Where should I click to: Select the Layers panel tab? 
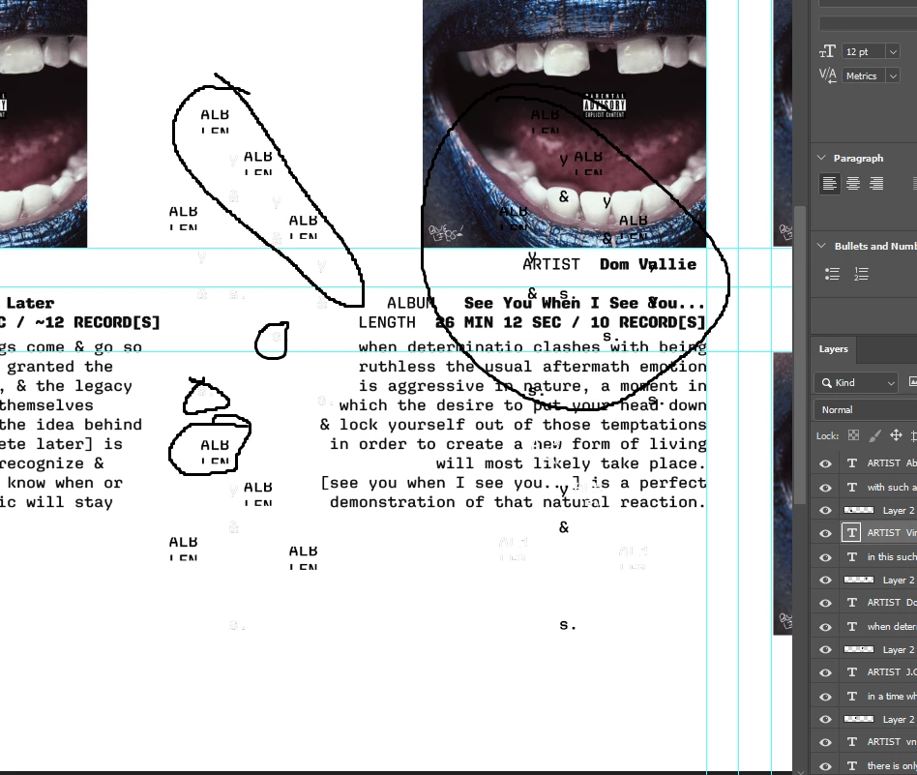(x=833, y=348)
